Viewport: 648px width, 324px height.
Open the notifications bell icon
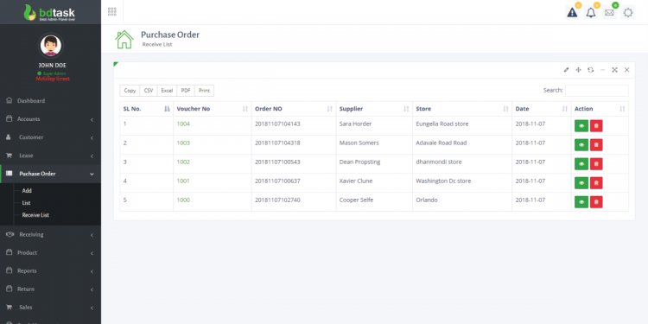591,13
